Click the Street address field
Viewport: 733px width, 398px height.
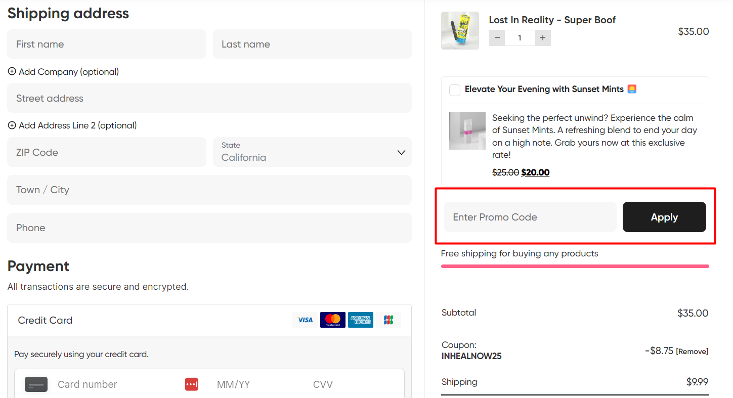[x=209, y=98]
